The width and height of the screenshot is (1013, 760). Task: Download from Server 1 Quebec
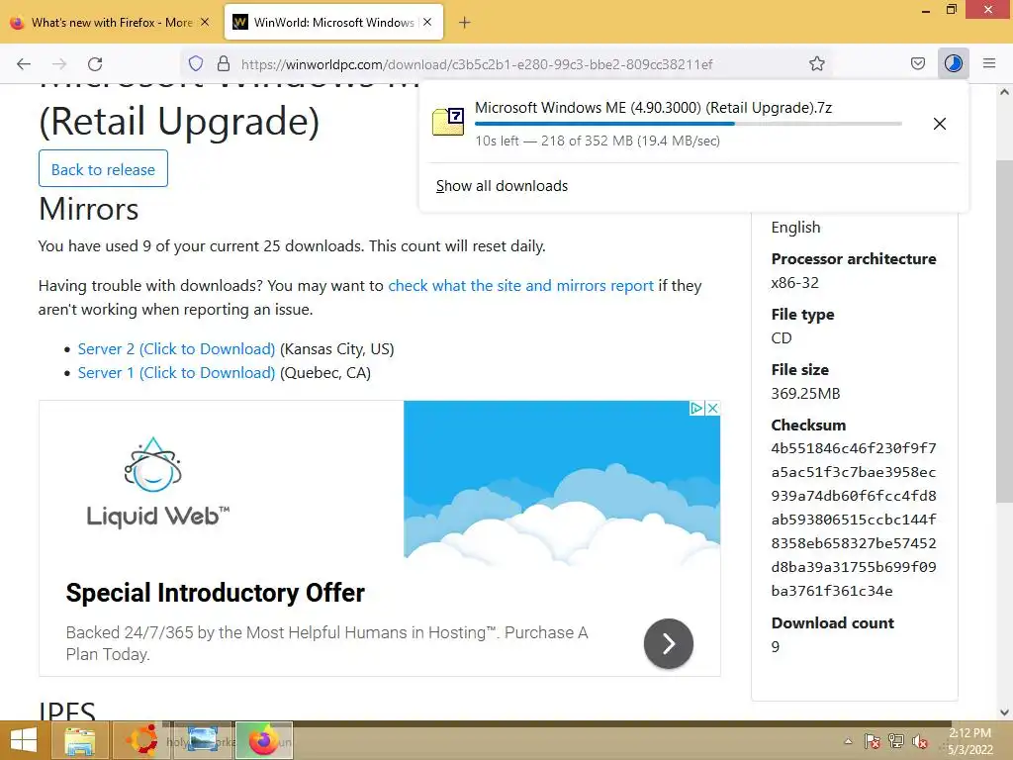pyautogui.click(x=176, y=373)
